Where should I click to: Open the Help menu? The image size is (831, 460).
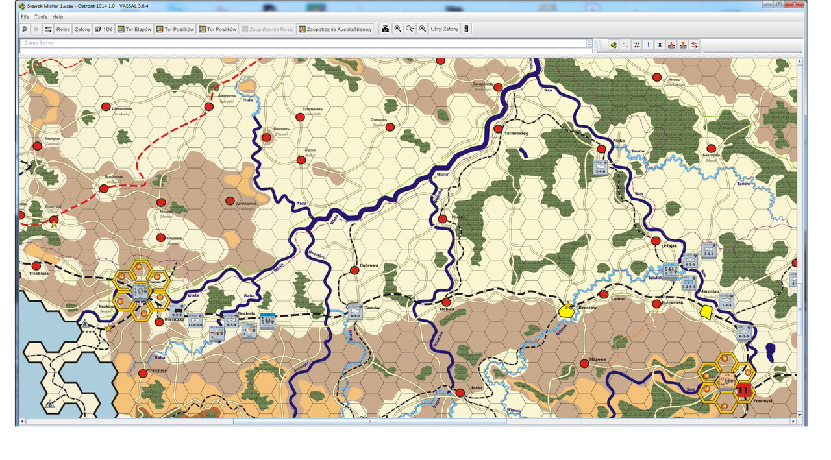click(58, 16)
